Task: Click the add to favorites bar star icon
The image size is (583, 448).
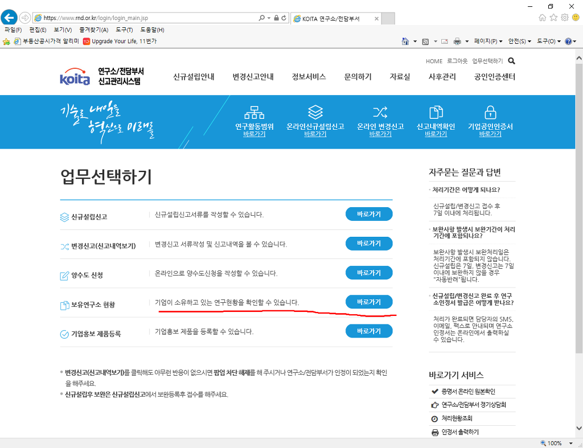Action: pos(6,41)
